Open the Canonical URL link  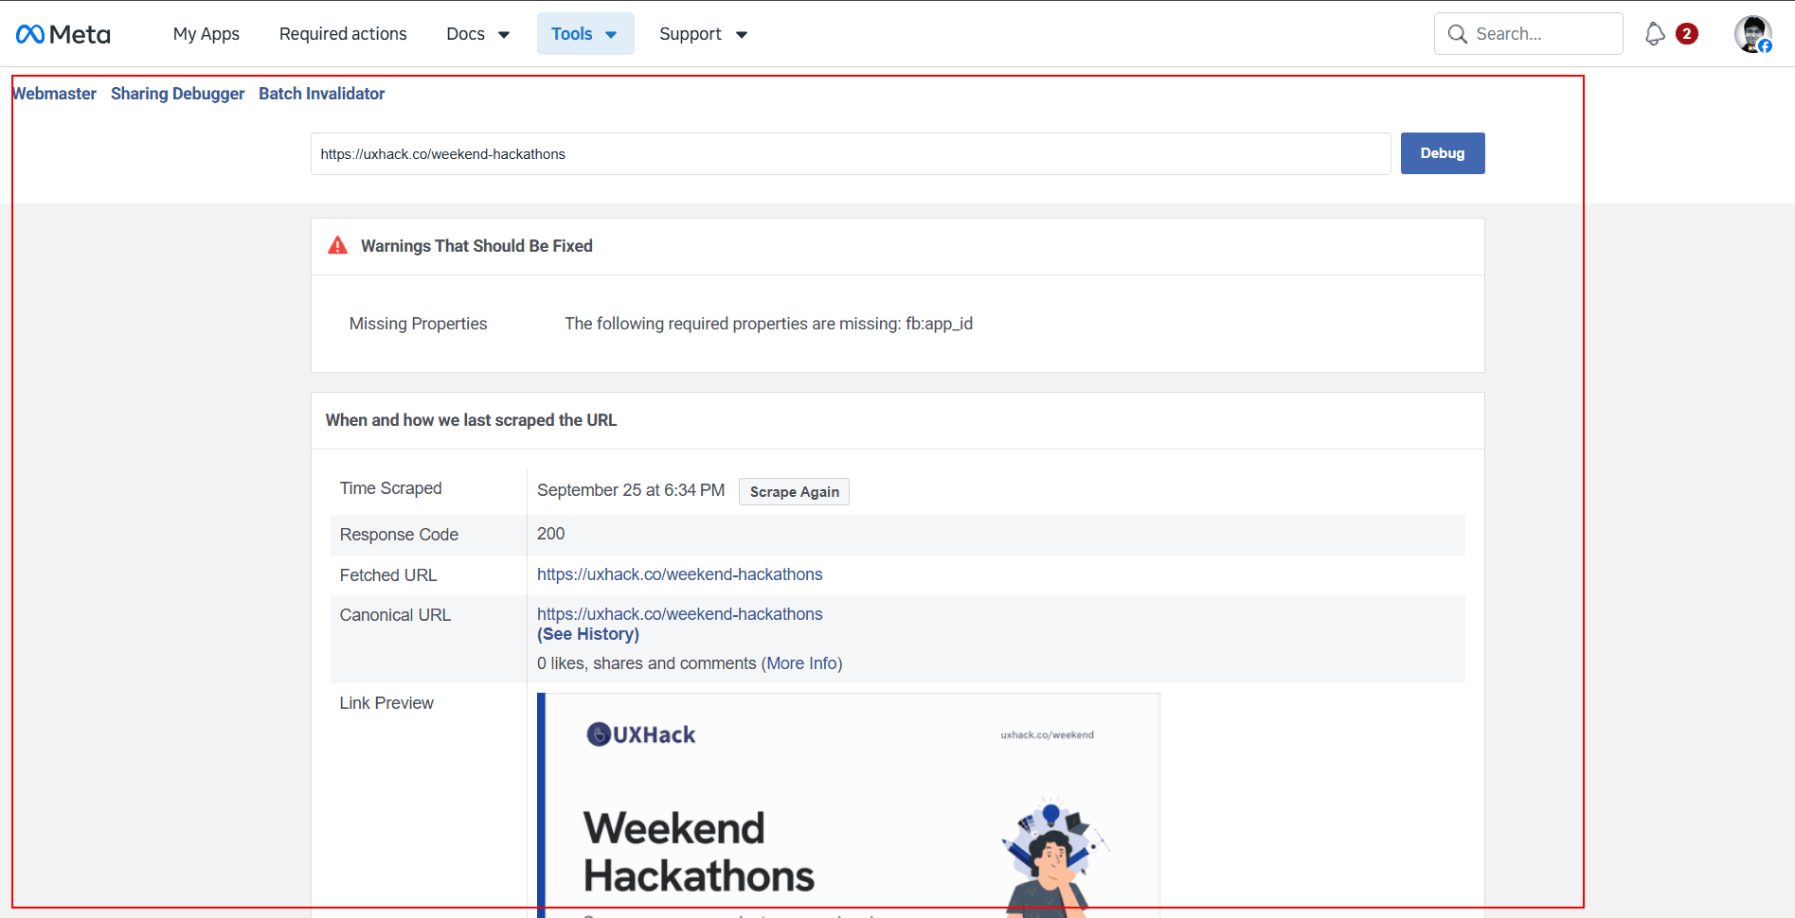(679, 614)
